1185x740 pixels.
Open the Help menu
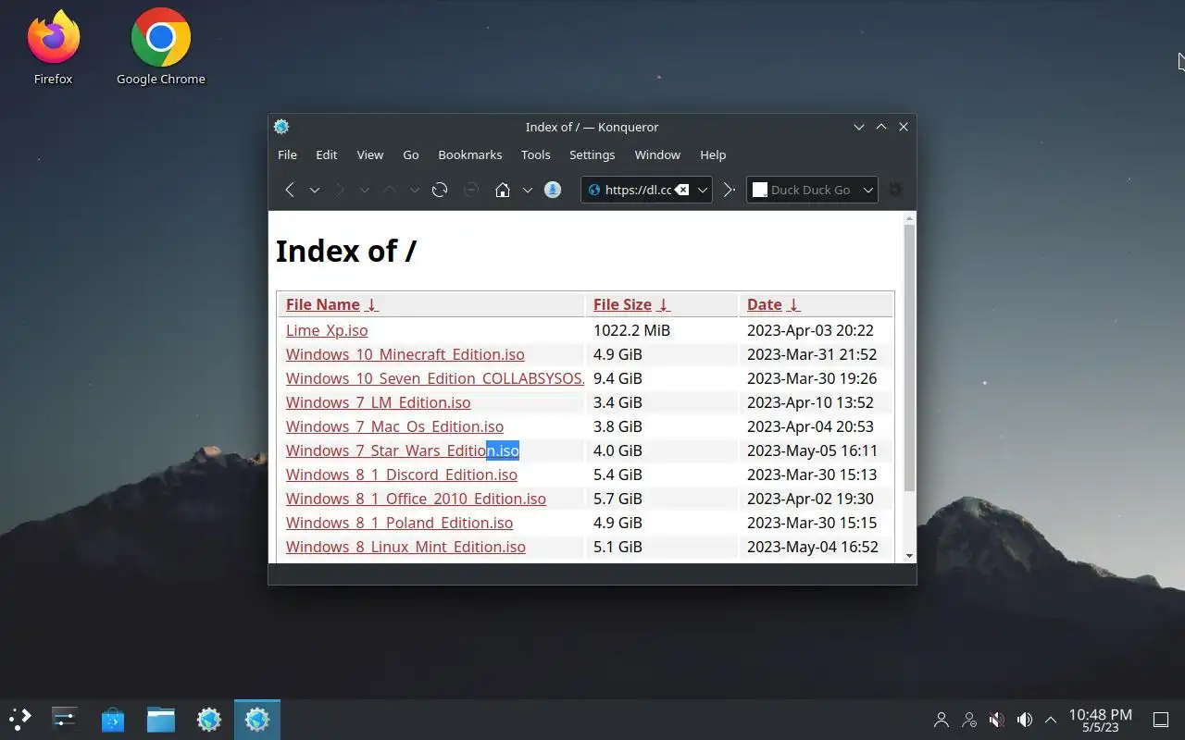[713, 154]
